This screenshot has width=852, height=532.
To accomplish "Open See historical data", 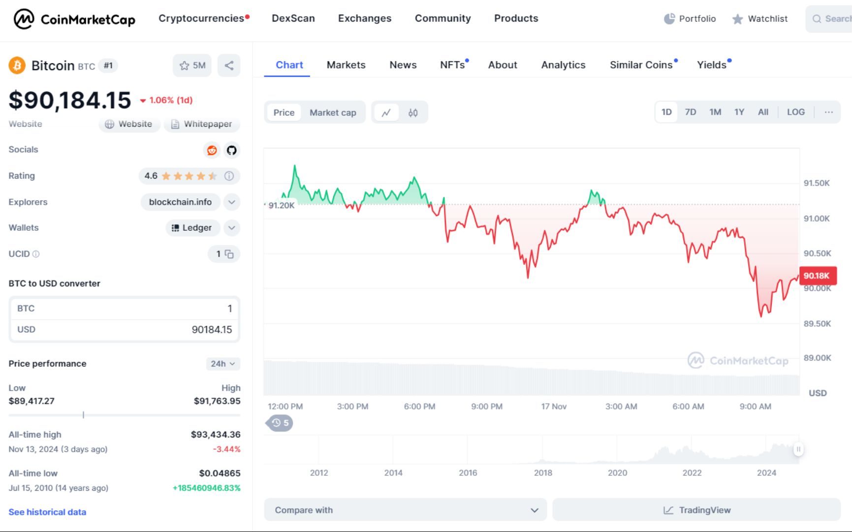I will coord(47,512).
